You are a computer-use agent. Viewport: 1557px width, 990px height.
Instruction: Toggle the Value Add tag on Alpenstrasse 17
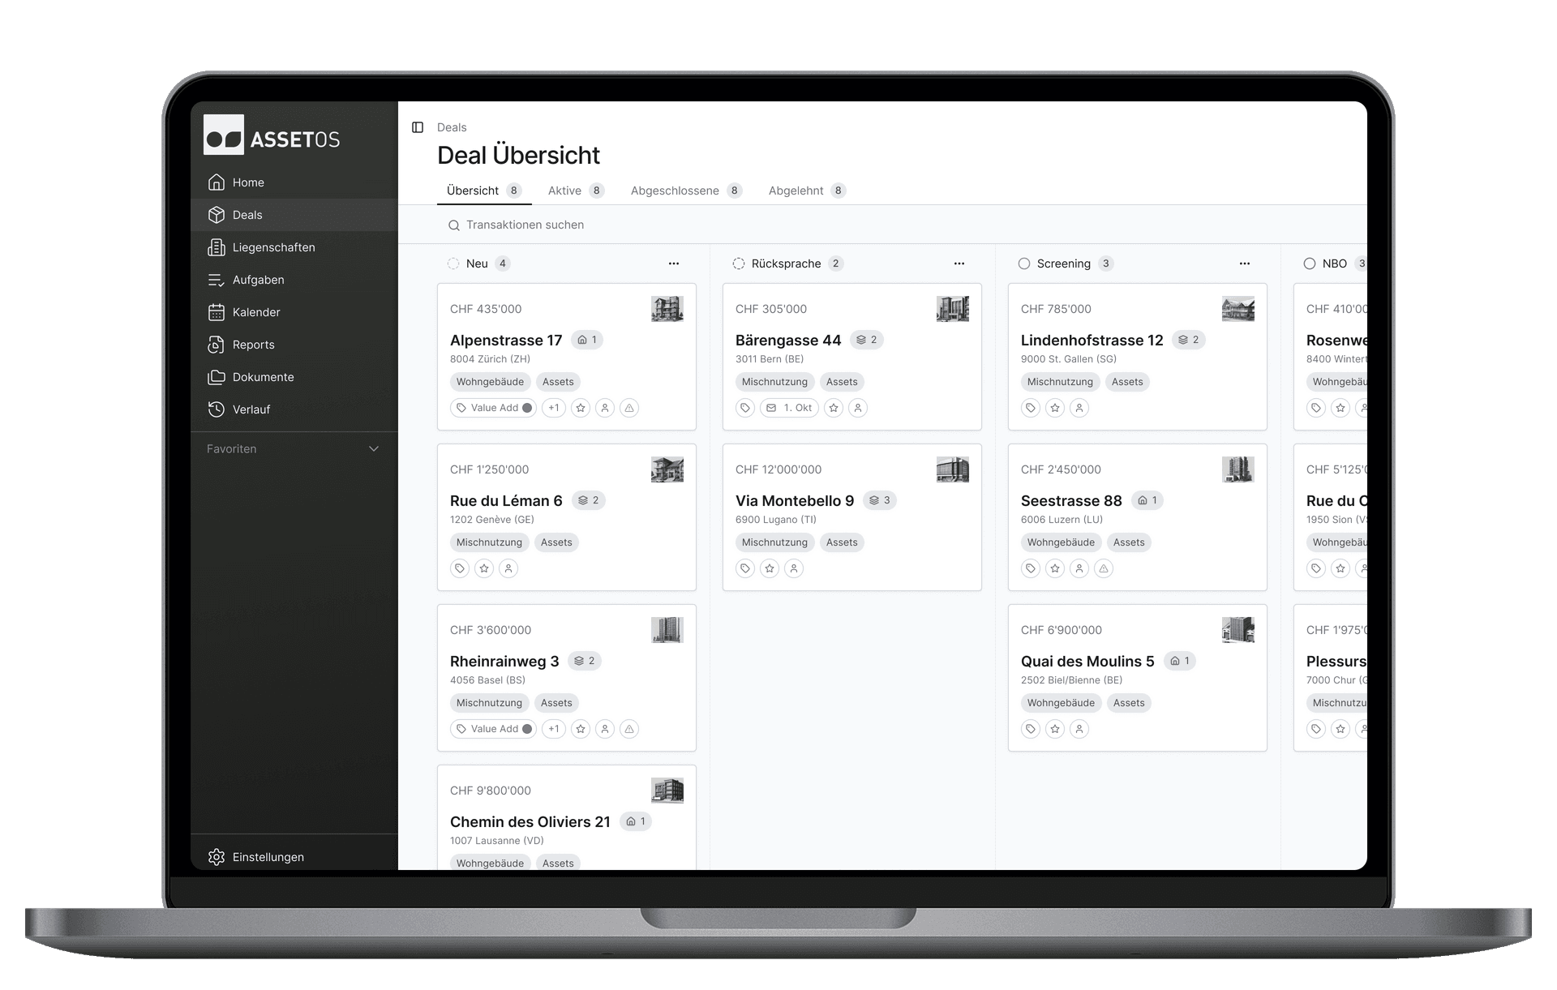tap(493, 408)
